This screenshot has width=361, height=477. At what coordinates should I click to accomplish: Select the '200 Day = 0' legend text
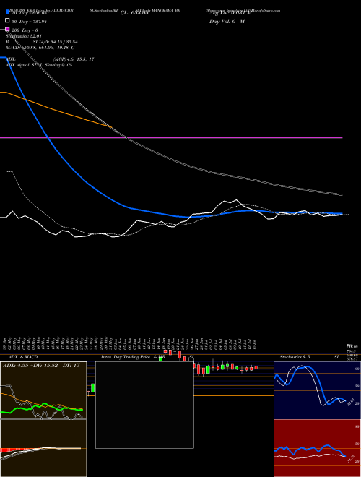click(25, 30)
